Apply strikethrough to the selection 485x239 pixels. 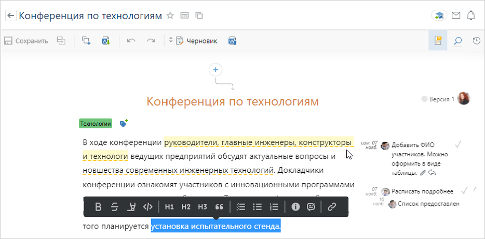[x=115, y=207]
